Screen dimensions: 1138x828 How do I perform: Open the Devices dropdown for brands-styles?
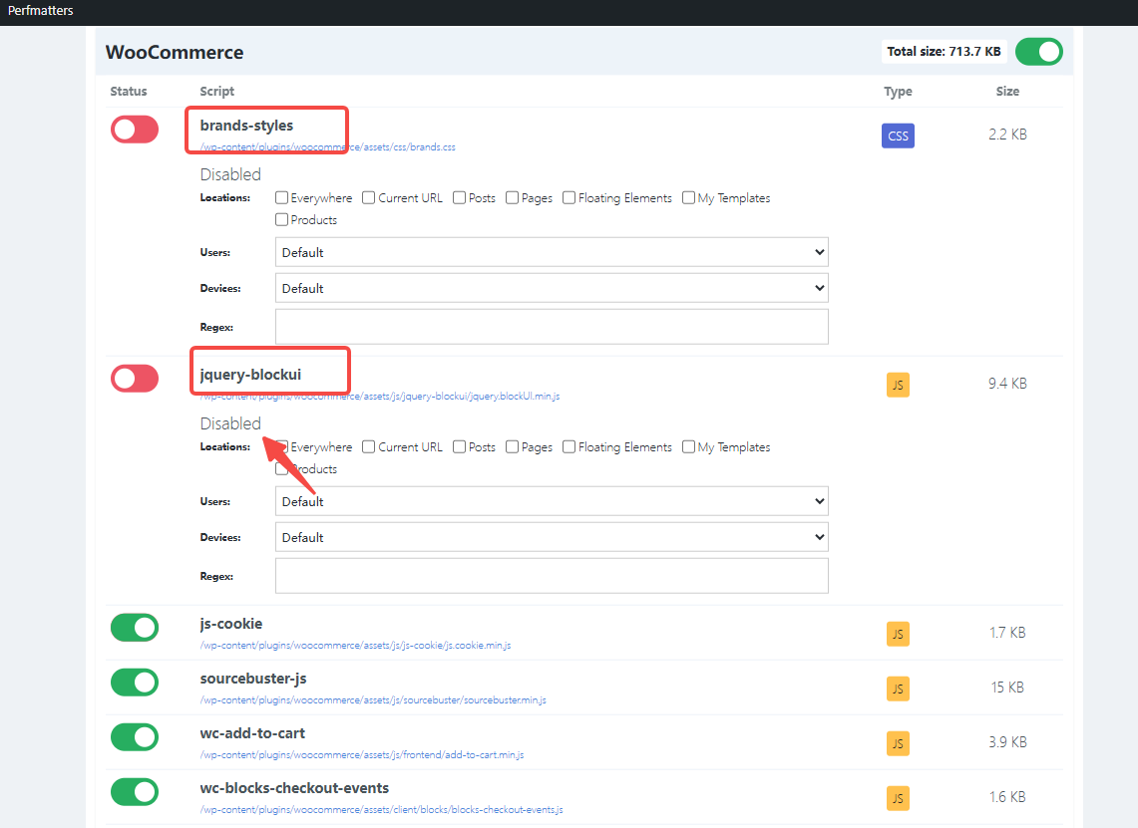(x=552, y=287)
